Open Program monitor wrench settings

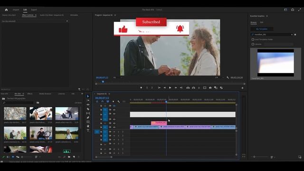228,77
